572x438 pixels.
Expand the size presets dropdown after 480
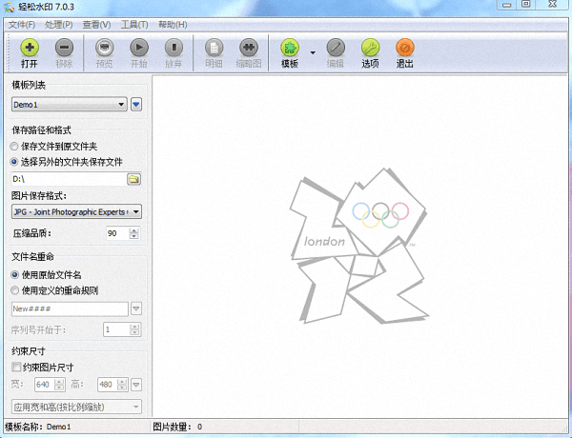136,385
